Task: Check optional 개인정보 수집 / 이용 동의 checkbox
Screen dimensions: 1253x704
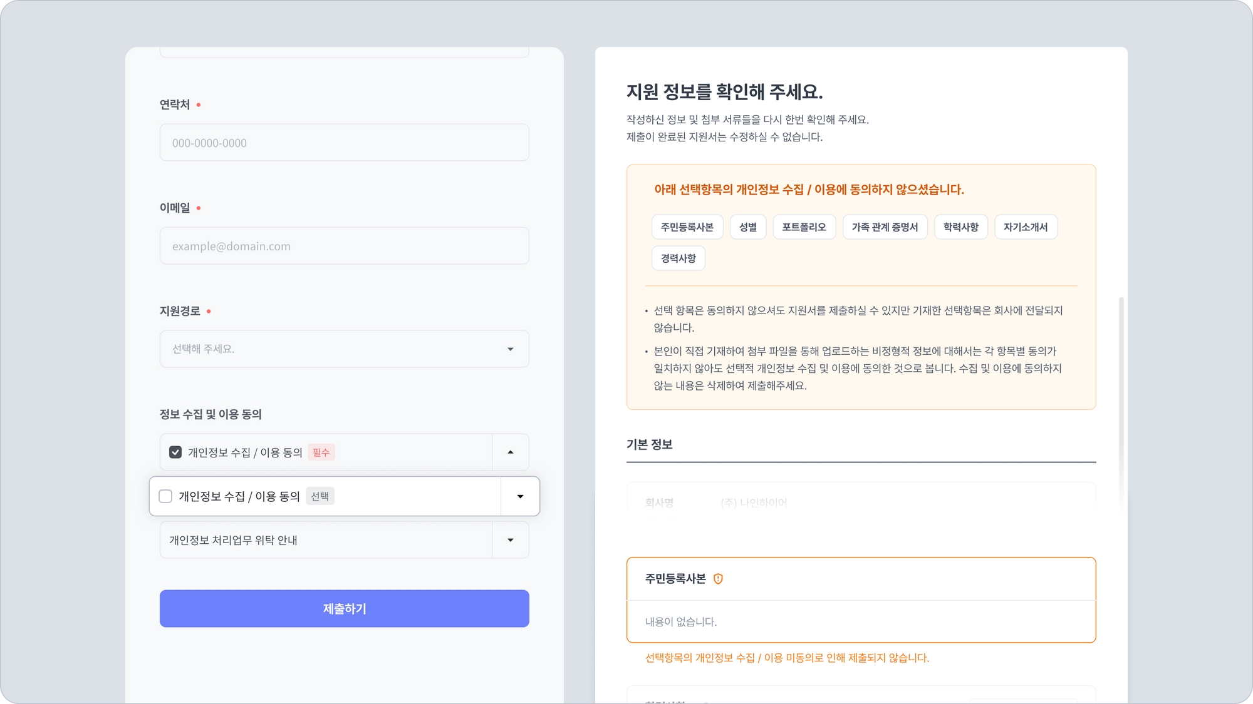Action: (165, 496)
